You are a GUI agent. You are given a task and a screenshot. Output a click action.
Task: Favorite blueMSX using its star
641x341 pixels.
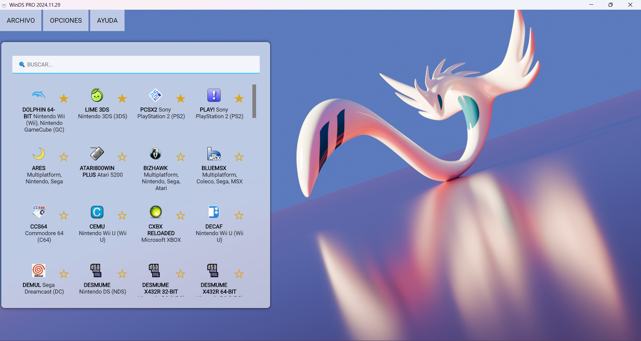[239, 157]
